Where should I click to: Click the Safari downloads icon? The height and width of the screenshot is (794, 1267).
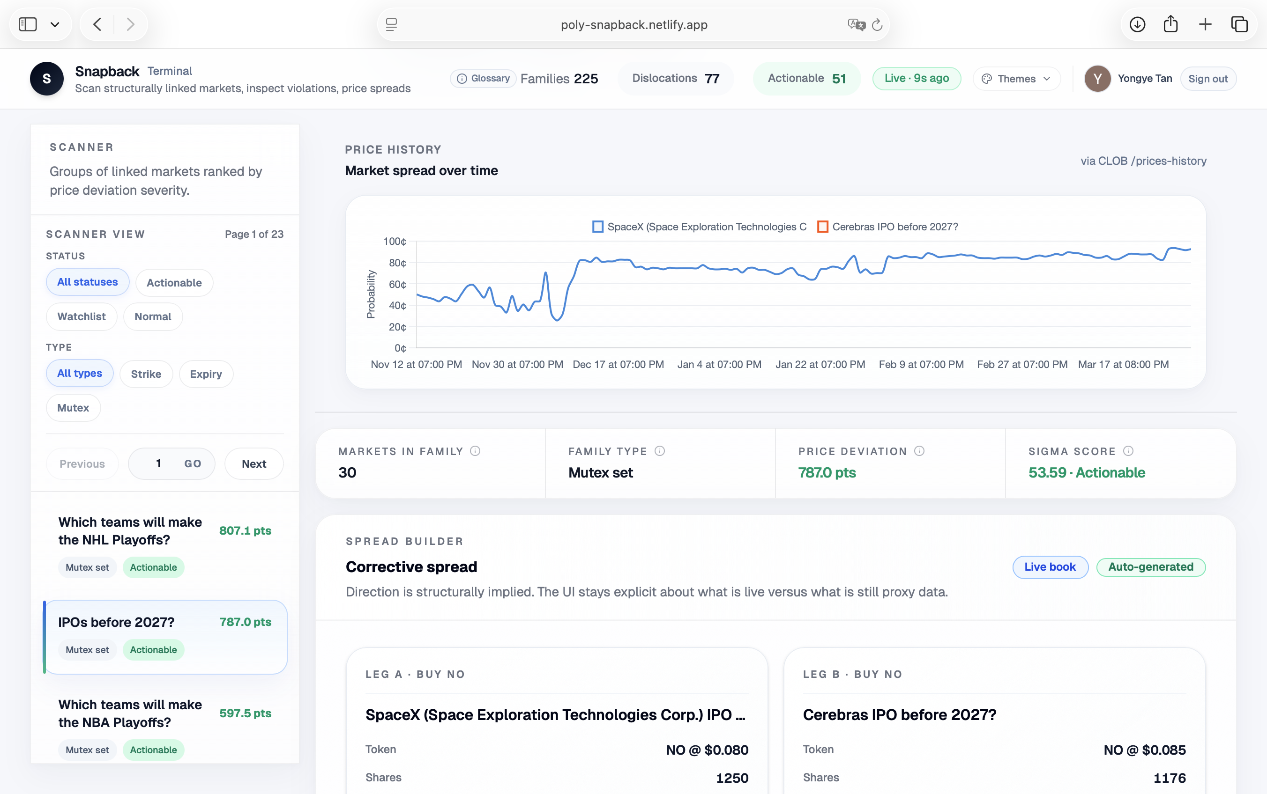pyautogui.click(x=1137, y=25)
